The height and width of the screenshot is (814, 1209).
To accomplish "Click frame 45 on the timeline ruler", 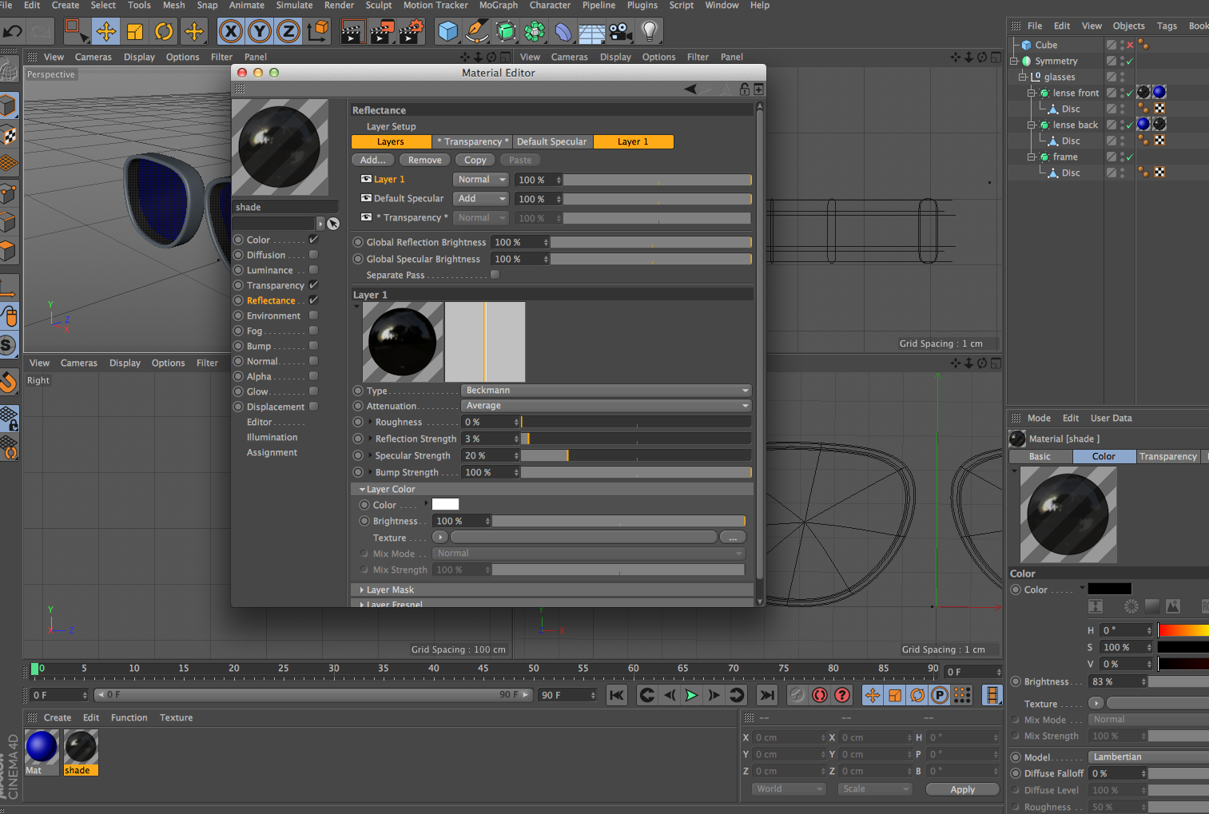I will coord(483,669).
